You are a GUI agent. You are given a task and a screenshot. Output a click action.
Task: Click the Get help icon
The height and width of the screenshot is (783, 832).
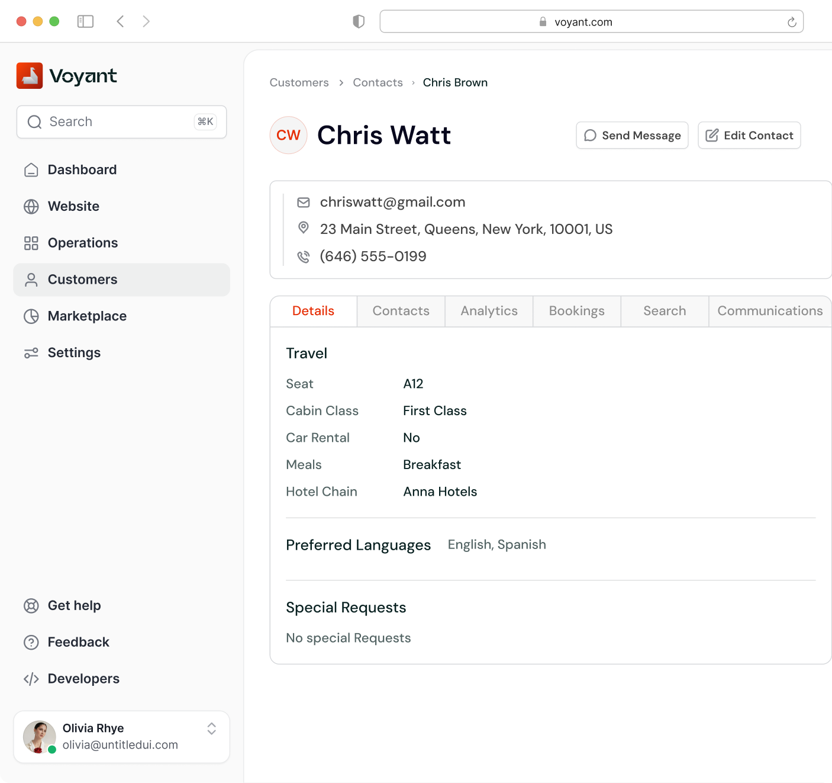click(31, 605)
